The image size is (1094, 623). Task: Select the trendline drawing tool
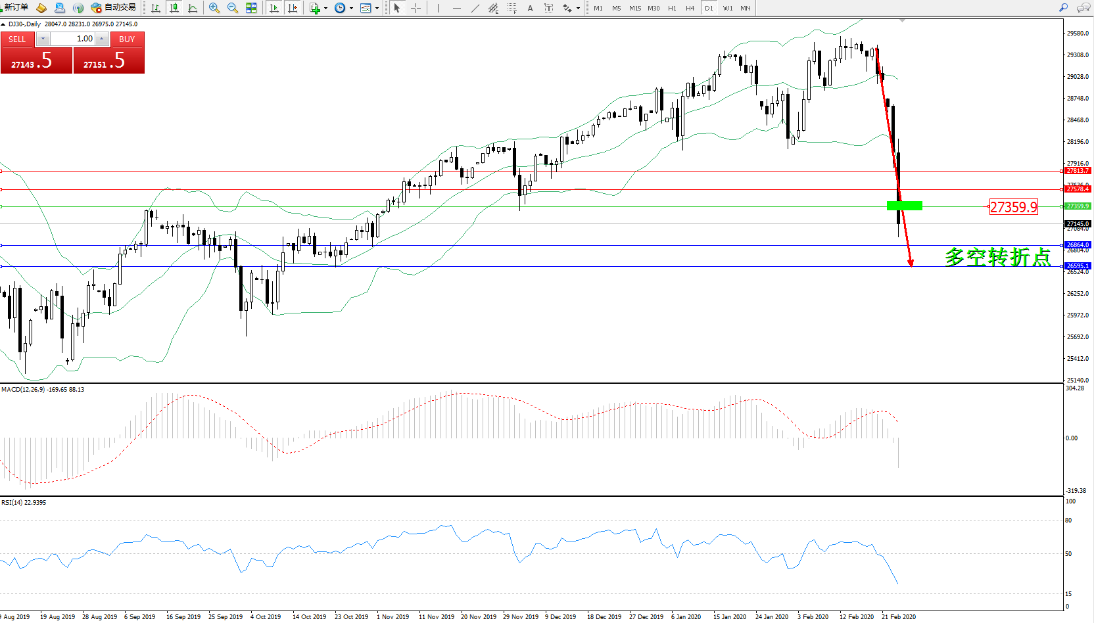coord(475,8)
